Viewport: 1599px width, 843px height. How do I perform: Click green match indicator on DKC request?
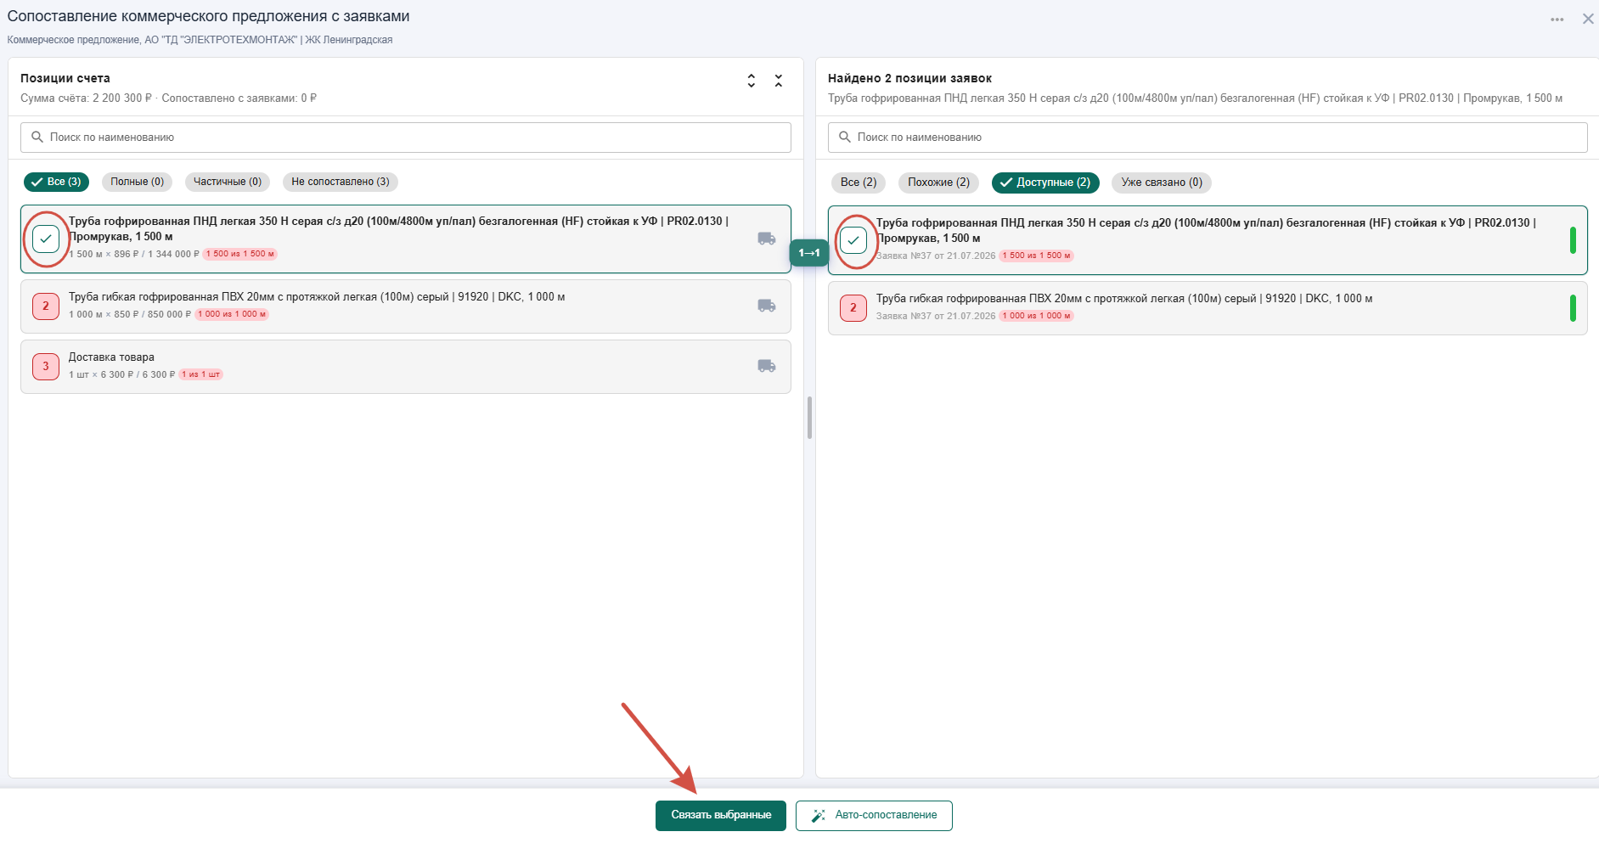click(1573, 308)
